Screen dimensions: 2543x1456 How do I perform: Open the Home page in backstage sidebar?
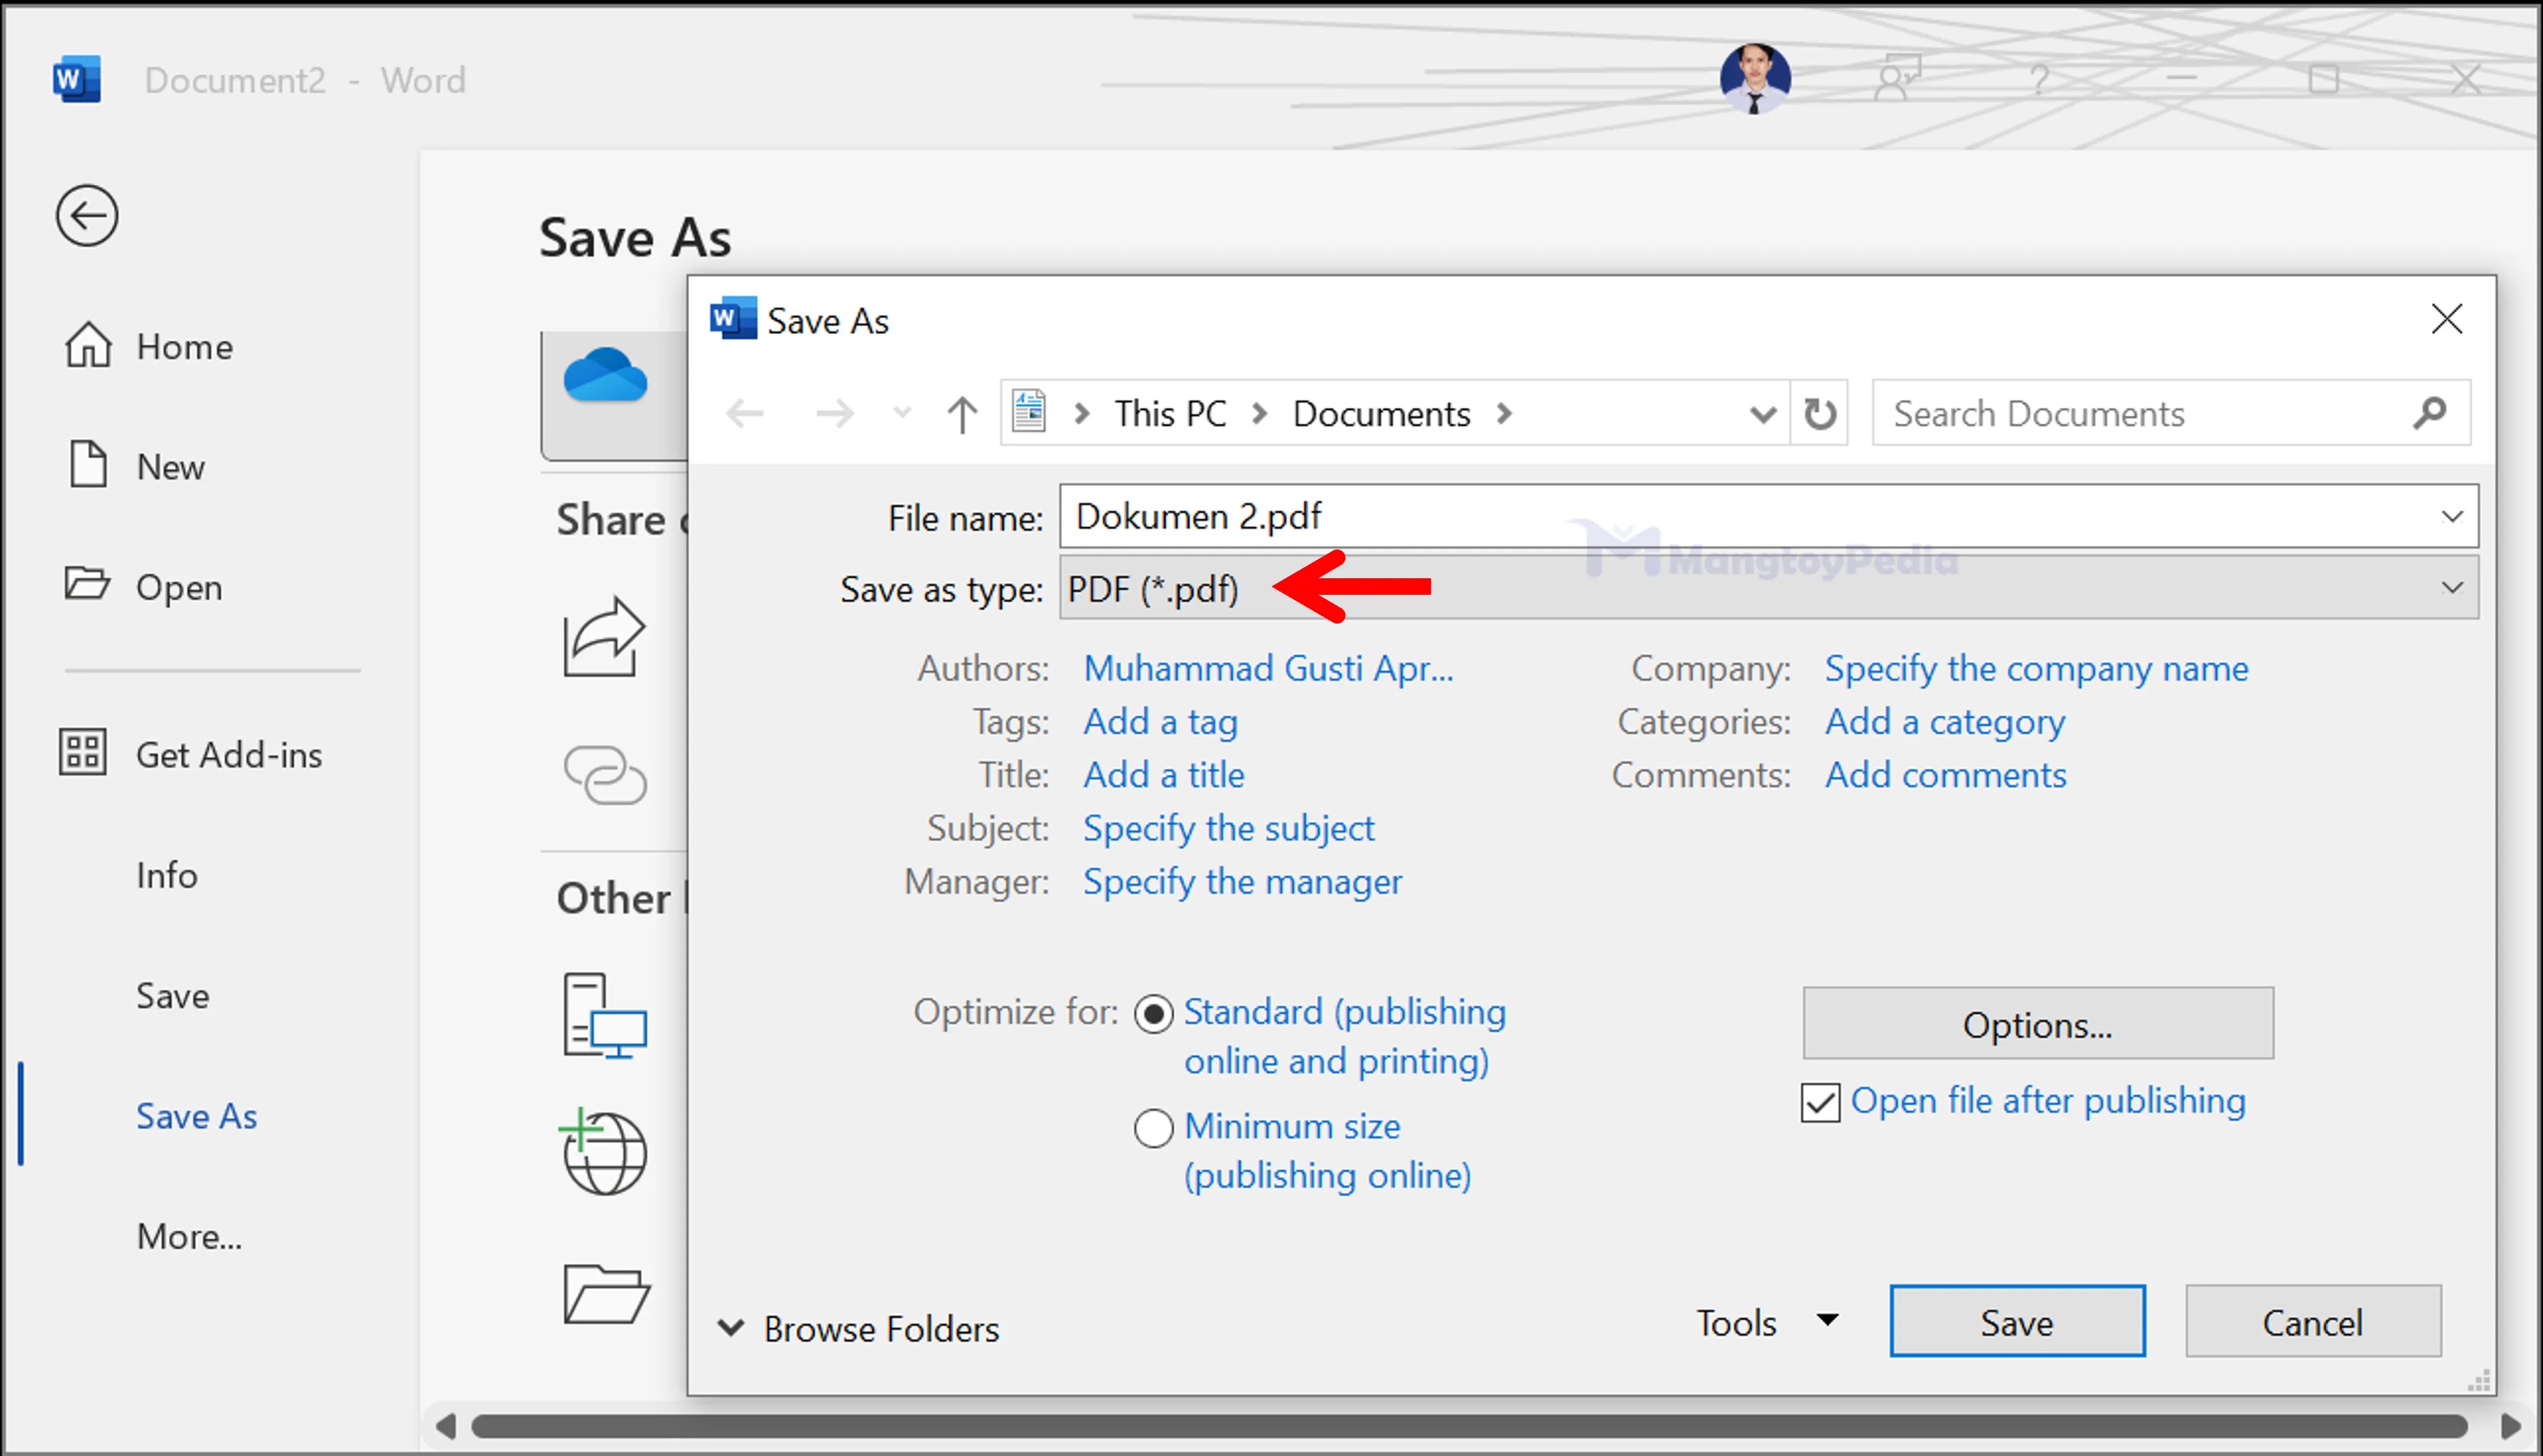coord(150,346)
